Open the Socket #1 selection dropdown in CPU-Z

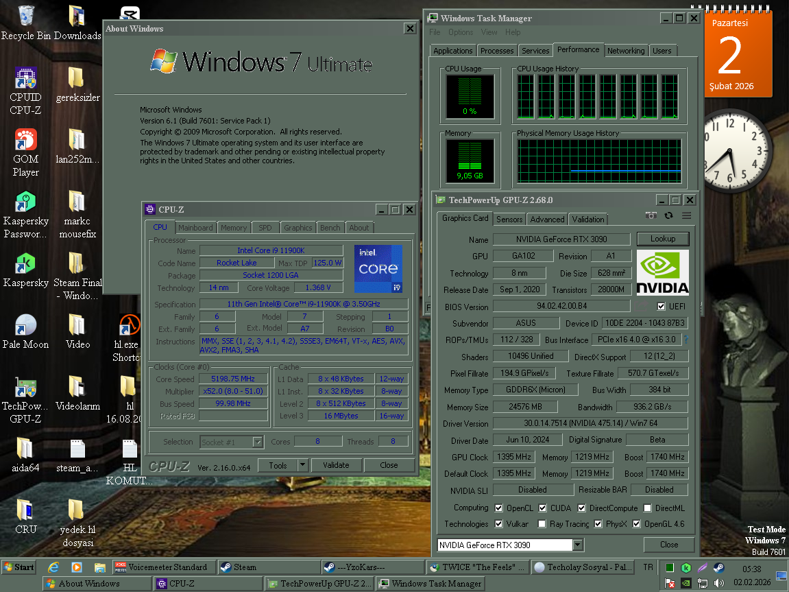pyautogui.click(x=257, y=442)
